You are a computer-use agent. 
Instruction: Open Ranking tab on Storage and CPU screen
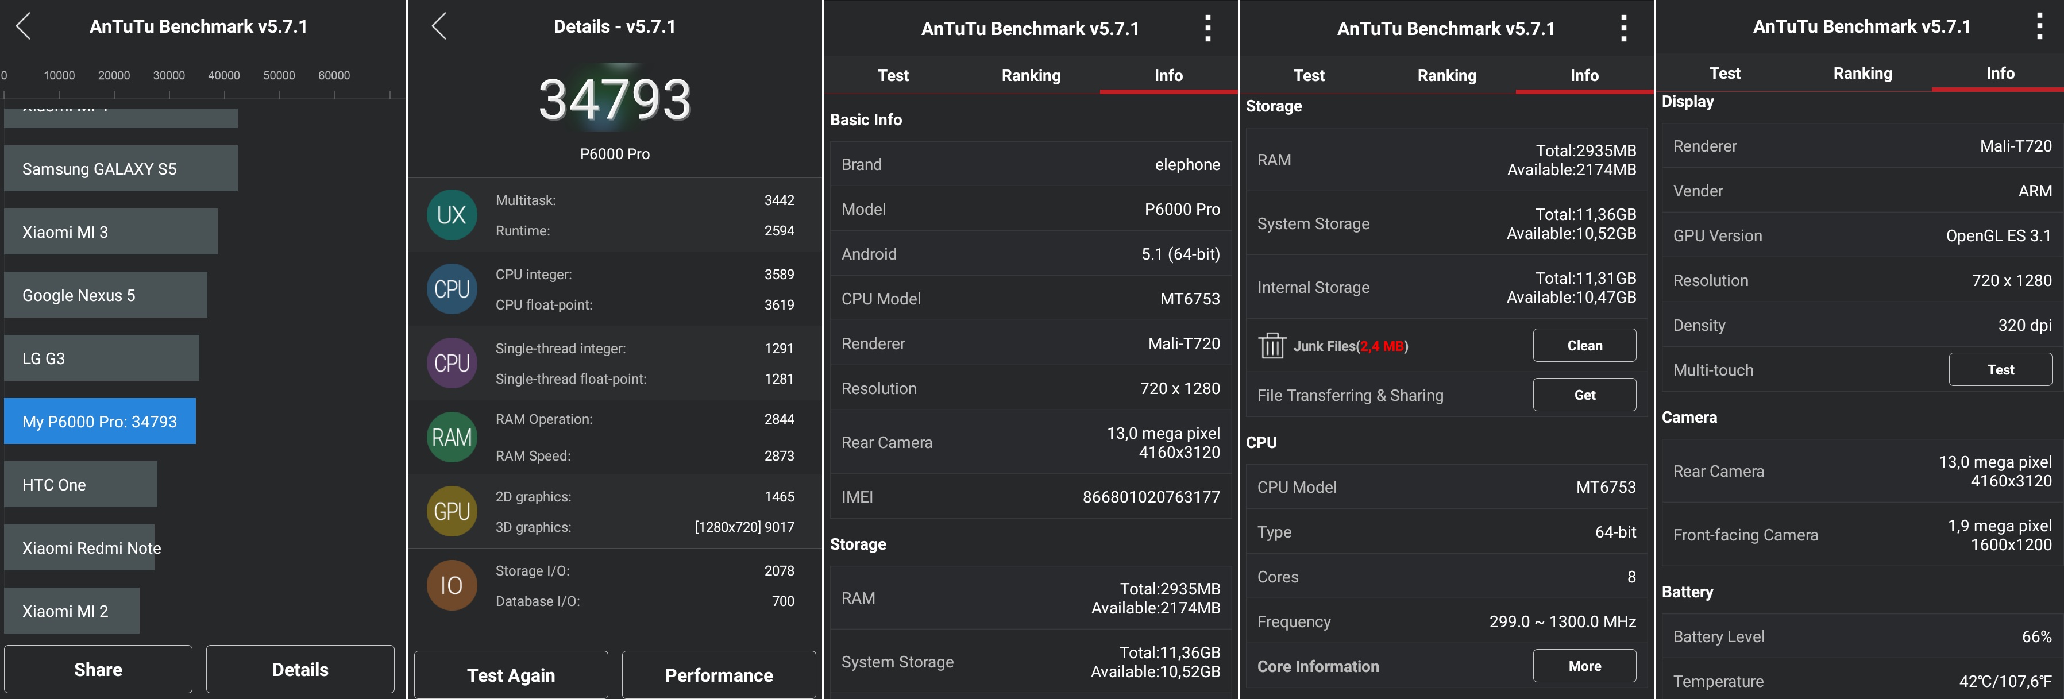pos(1446,75)
